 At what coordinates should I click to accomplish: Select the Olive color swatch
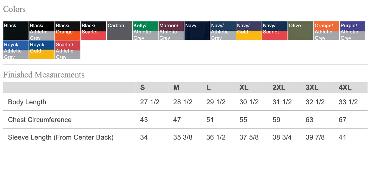[301, 31]
